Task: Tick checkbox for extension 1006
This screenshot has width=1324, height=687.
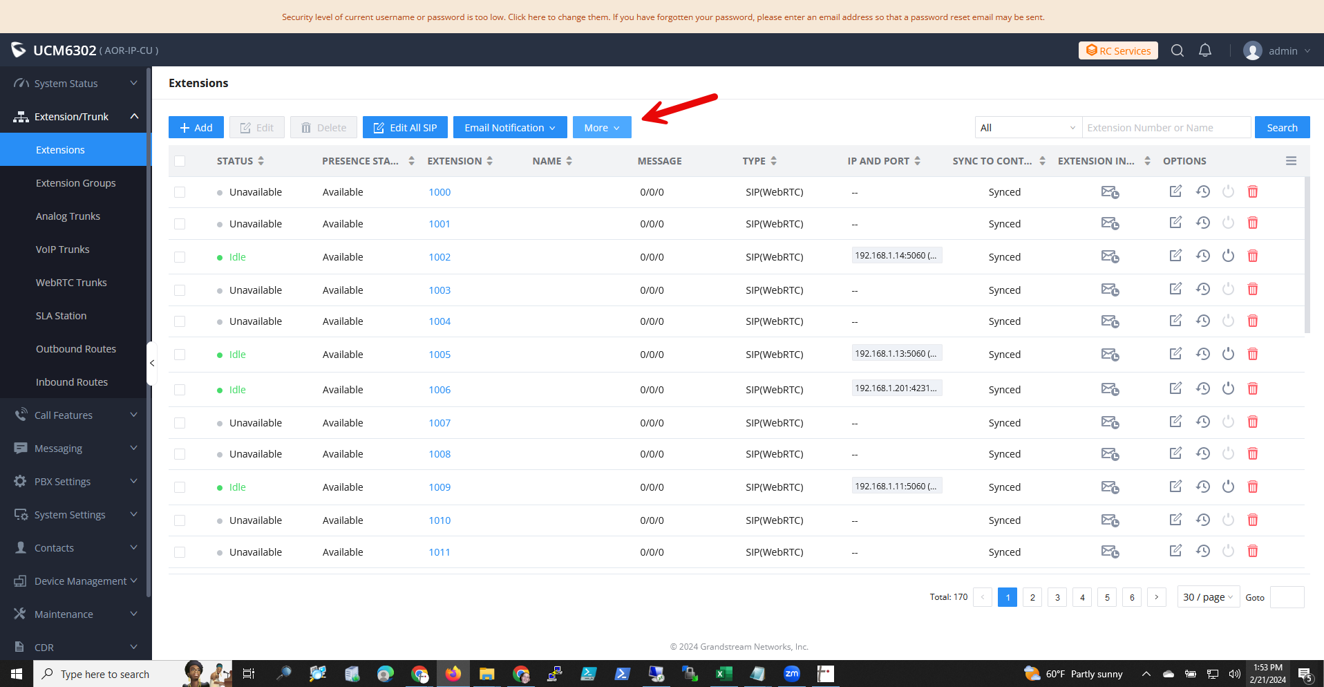Action: click(x=180, y=390)
